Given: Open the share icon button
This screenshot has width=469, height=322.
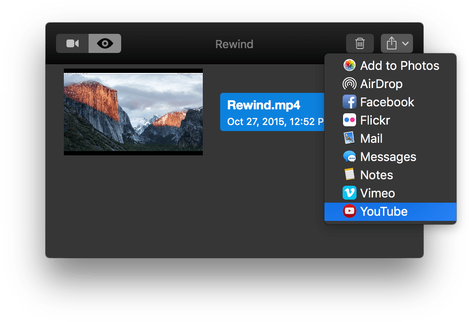Looking at the screenshot, I should (391, 44).
